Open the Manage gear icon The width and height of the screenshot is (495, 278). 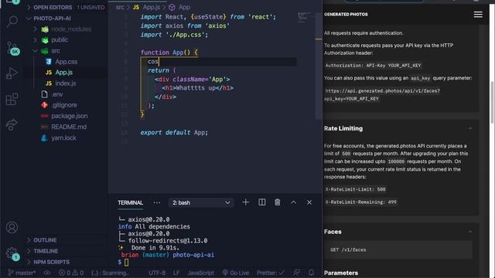[x=12, y=253]
